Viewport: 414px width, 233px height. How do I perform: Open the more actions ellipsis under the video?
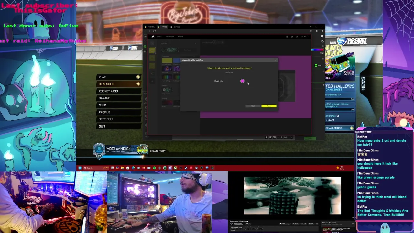pos(317,224)
